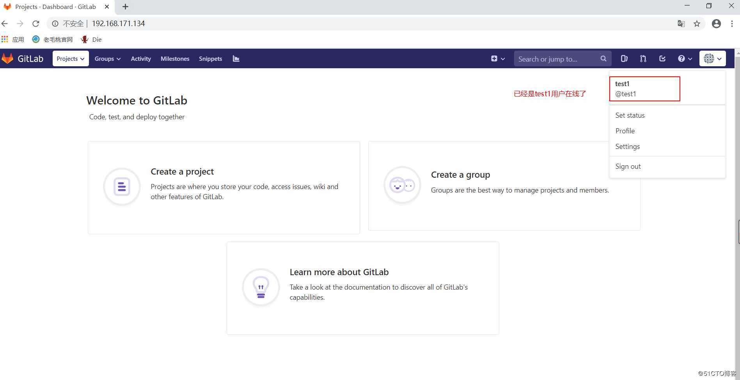Image resolution: width=740 pixels, height=380 pixels.
Task: Expand the Groups dropdown menu
Action: click(x=108, y=58)
